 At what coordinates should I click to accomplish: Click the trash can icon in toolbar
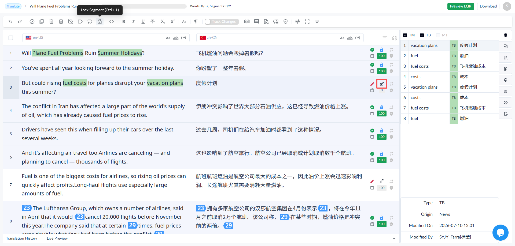coord(51,22)
